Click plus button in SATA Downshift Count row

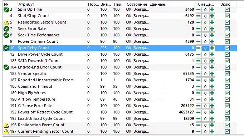212,61
